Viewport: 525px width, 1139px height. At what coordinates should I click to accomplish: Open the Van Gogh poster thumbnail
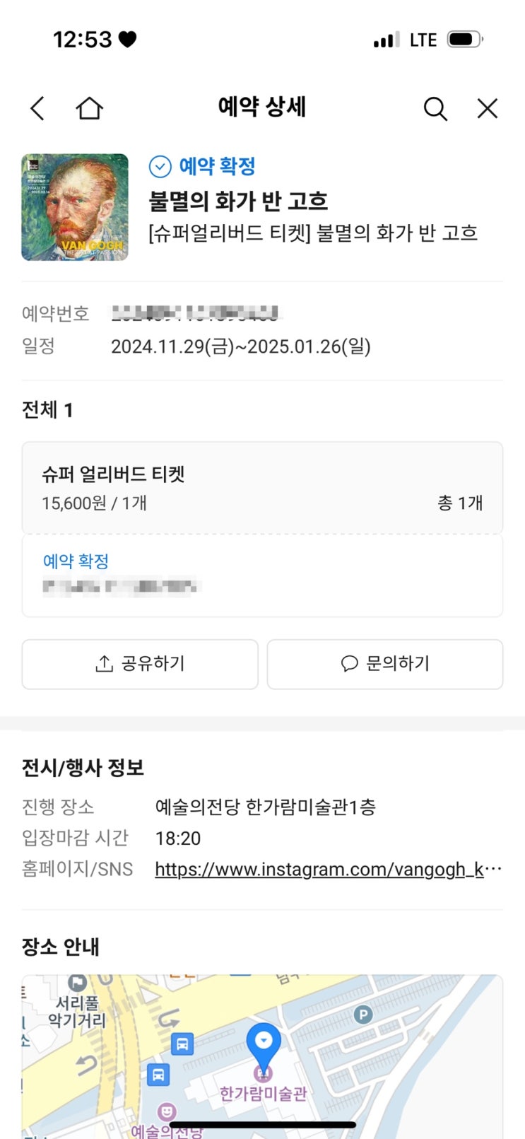75,207
